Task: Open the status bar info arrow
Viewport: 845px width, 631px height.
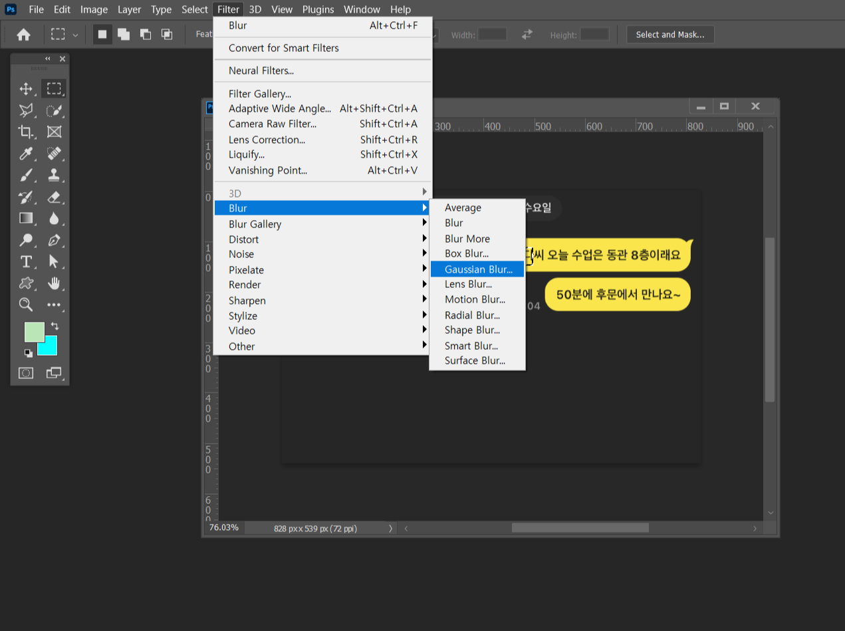Action: click(x=390, y=529)
